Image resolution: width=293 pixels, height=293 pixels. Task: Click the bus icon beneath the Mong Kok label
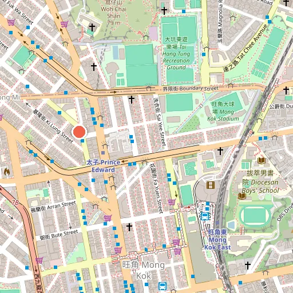163,286
